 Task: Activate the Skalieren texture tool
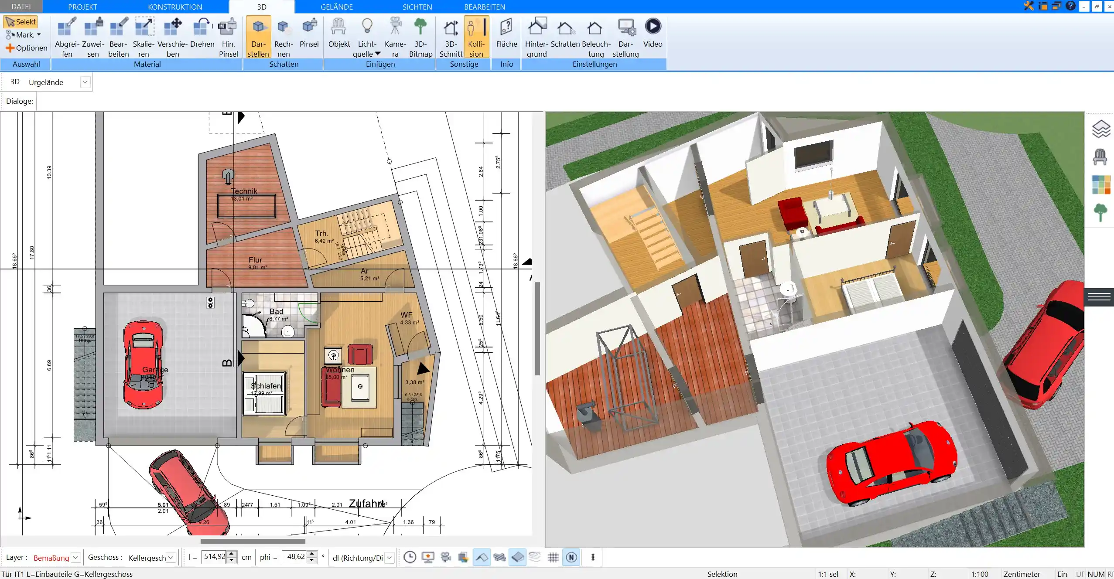pos(144,37)
